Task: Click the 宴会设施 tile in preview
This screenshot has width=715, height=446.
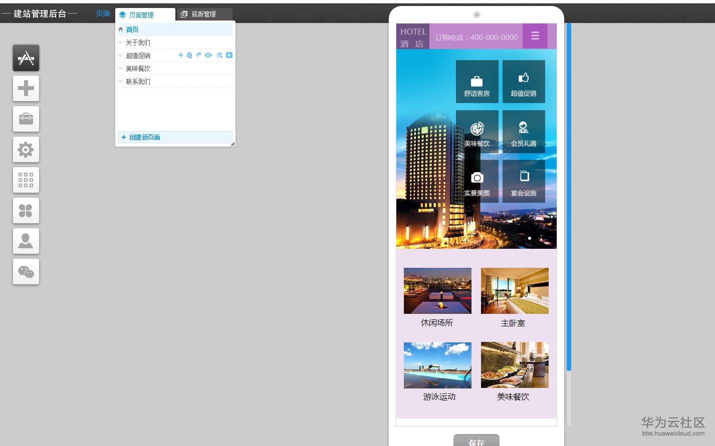Action: [x=524, y=181]
